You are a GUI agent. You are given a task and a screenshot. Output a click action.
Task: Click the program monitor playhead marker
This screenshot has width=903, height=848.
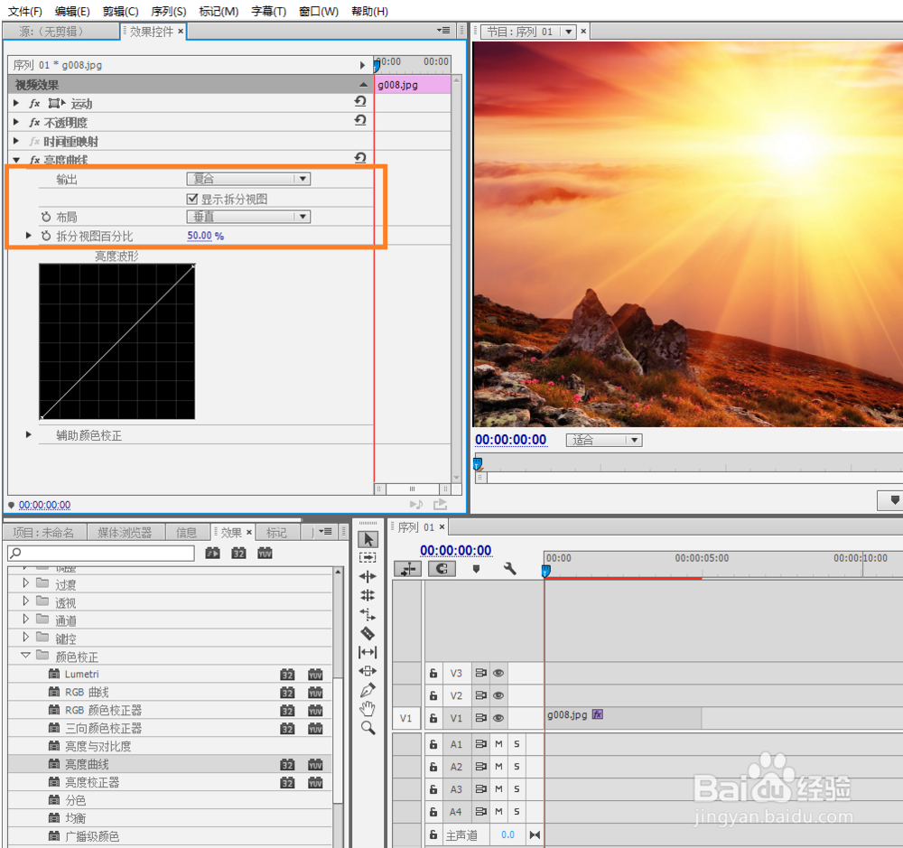(478, 464)
